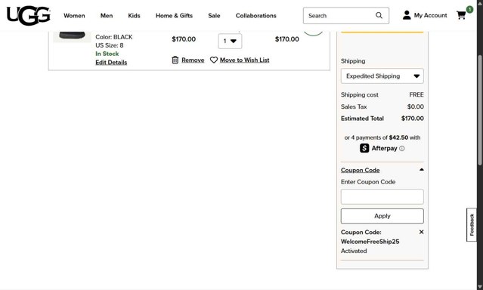The width and height of the screenshot is (483, 290).
Task: Open the Sale menu
Action: 214,16
